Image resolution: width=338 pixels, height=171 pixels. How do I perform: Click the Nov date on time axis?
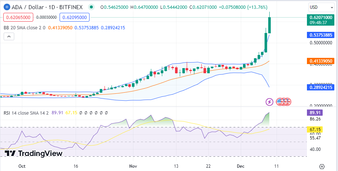(x=133, y=166)
